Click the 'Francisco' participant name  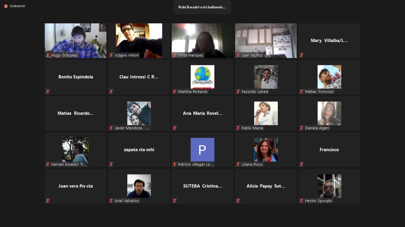tap(329, 150)
